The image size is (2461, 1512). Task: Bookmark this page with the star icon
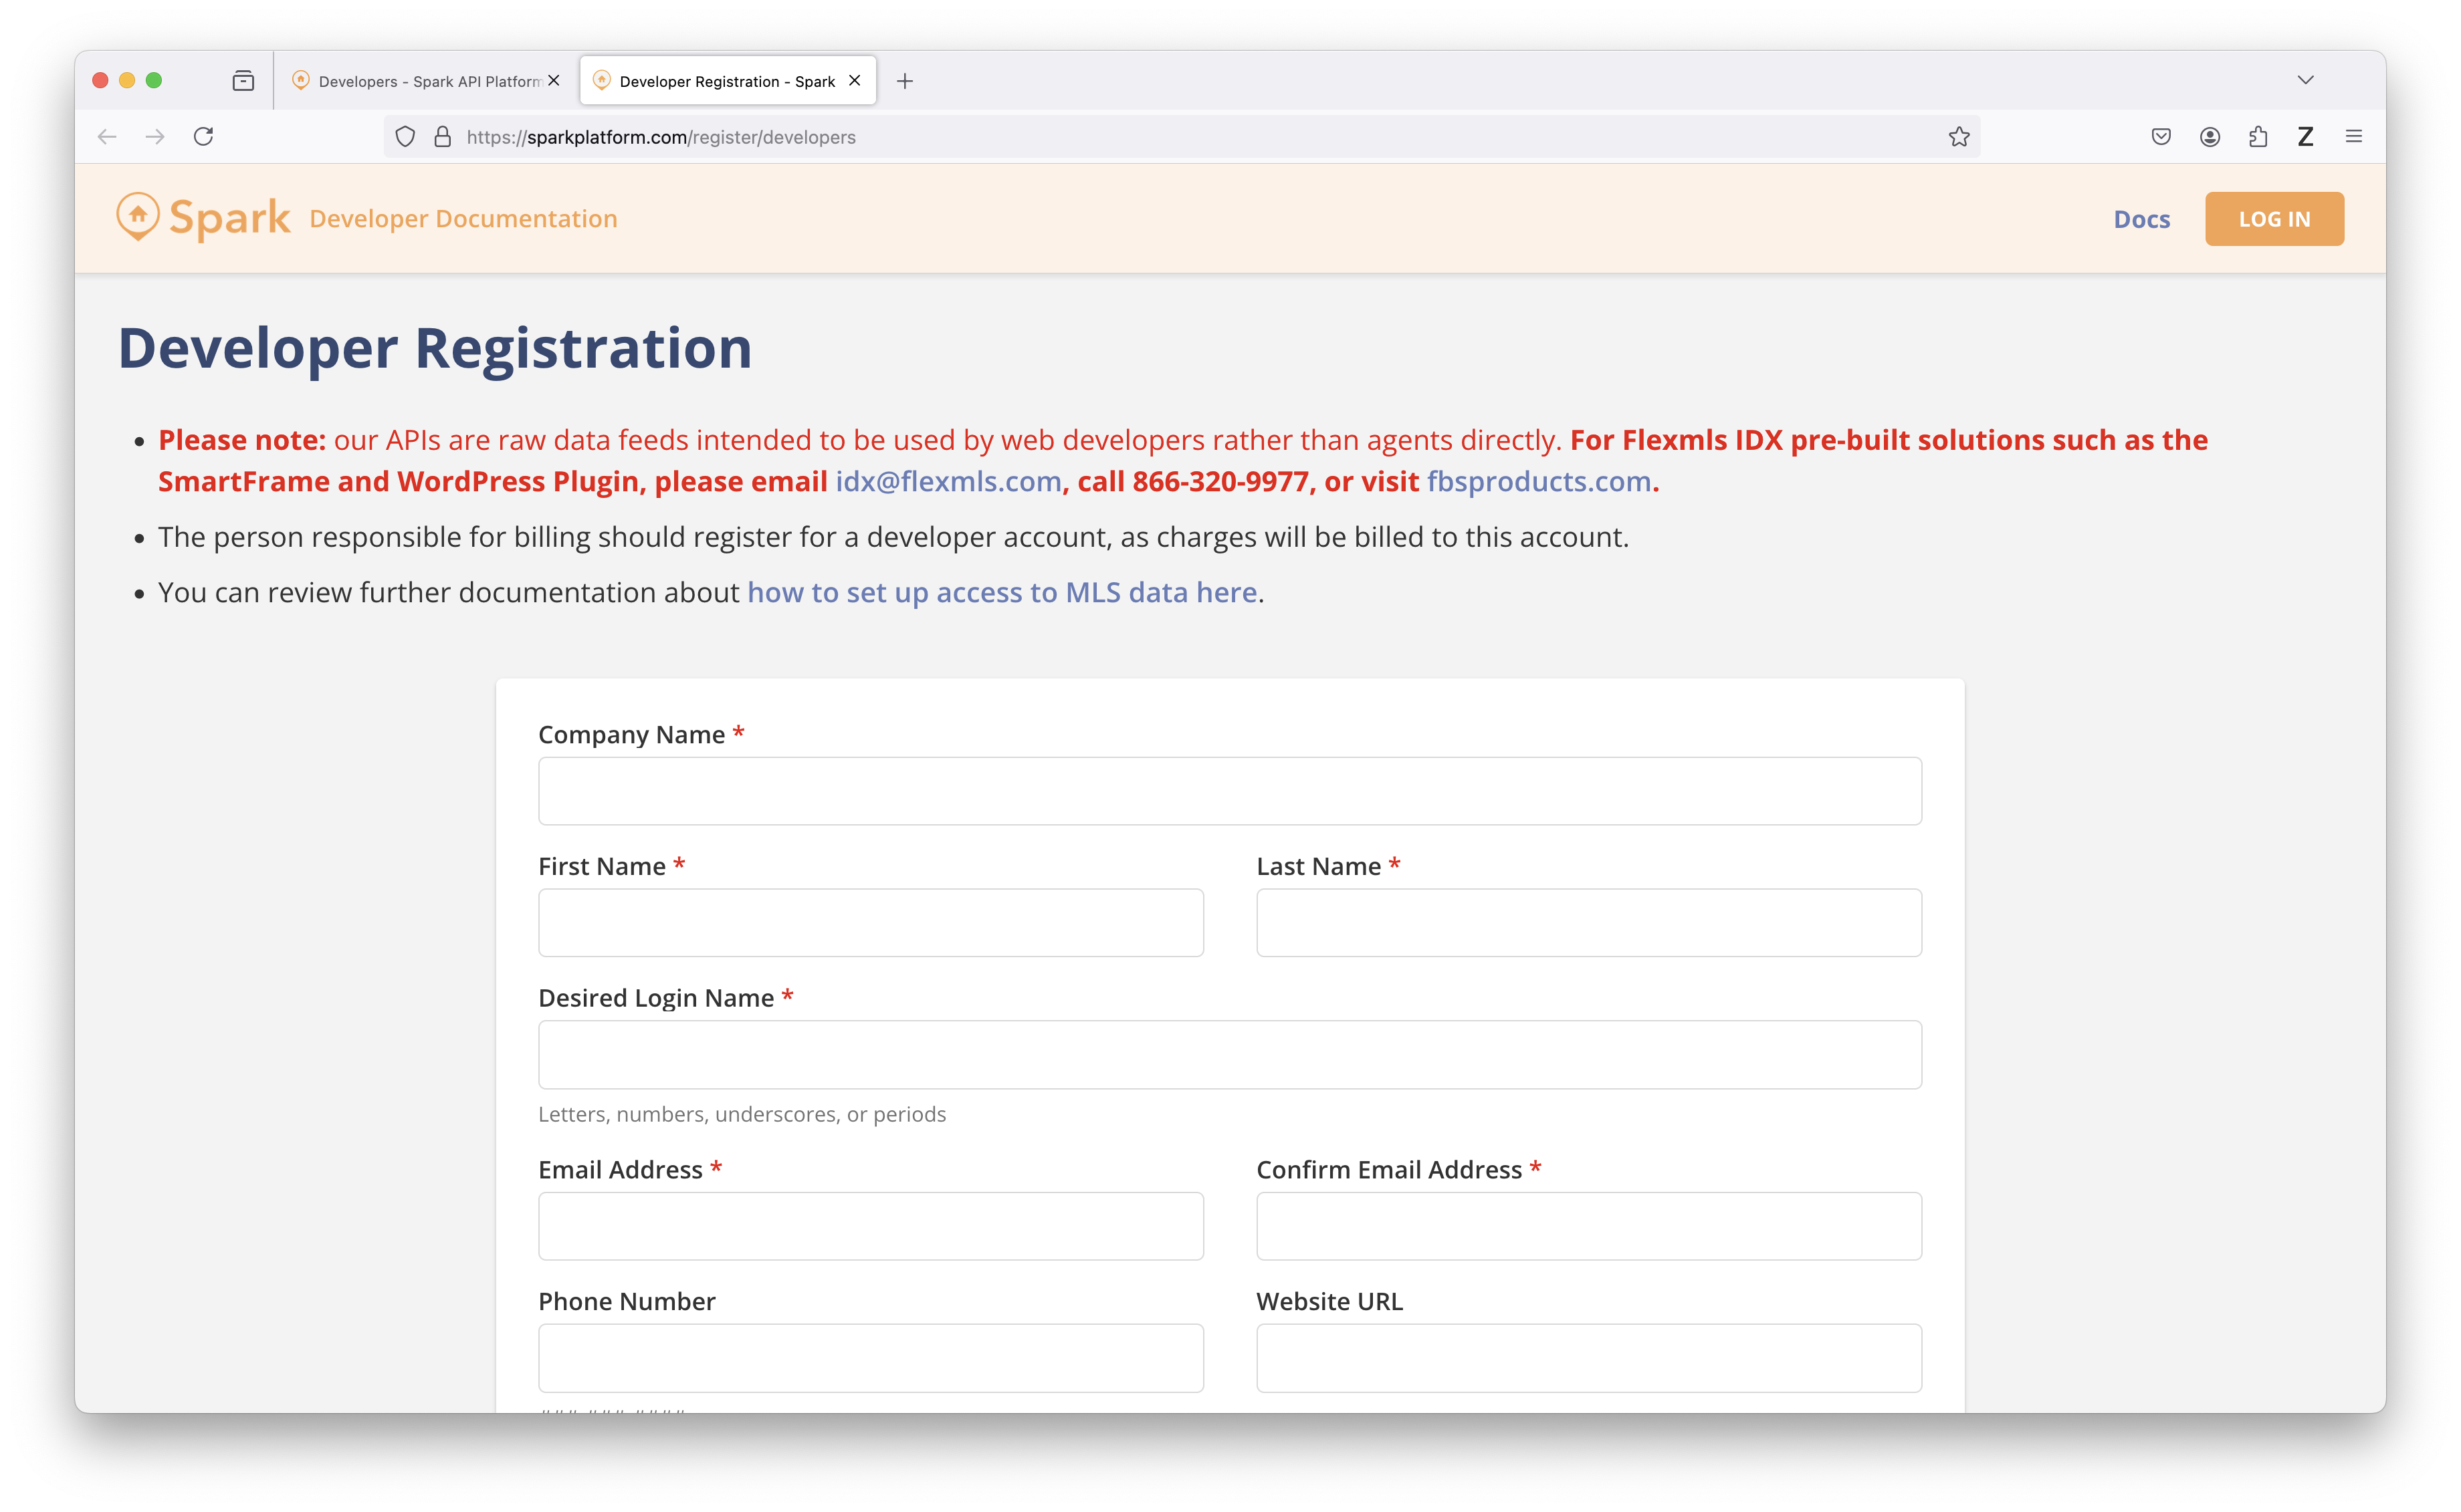coord(1959,137)
